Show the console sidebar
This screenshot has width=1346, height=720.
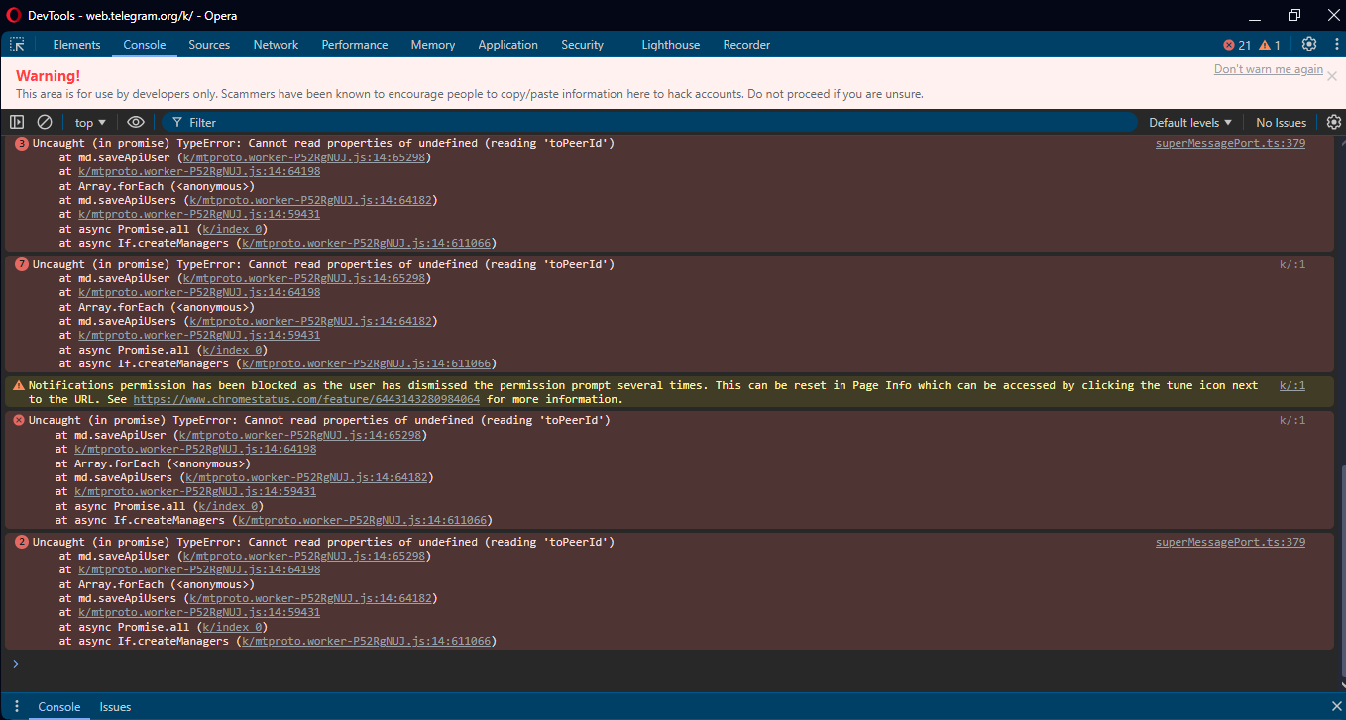point(17,122)
